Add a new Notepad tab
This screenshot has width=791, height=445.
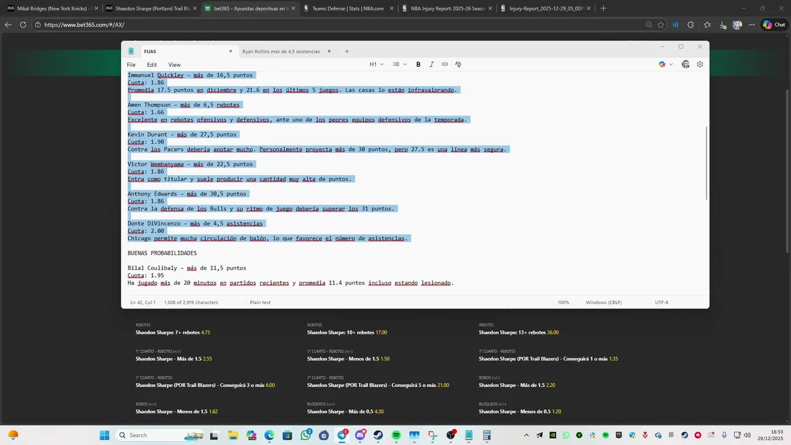(x=347, y=51)
